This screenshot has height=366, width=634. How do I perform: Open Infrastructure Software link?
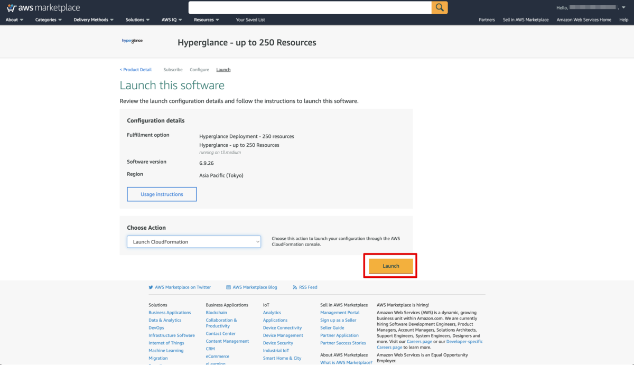click(172, 335)
